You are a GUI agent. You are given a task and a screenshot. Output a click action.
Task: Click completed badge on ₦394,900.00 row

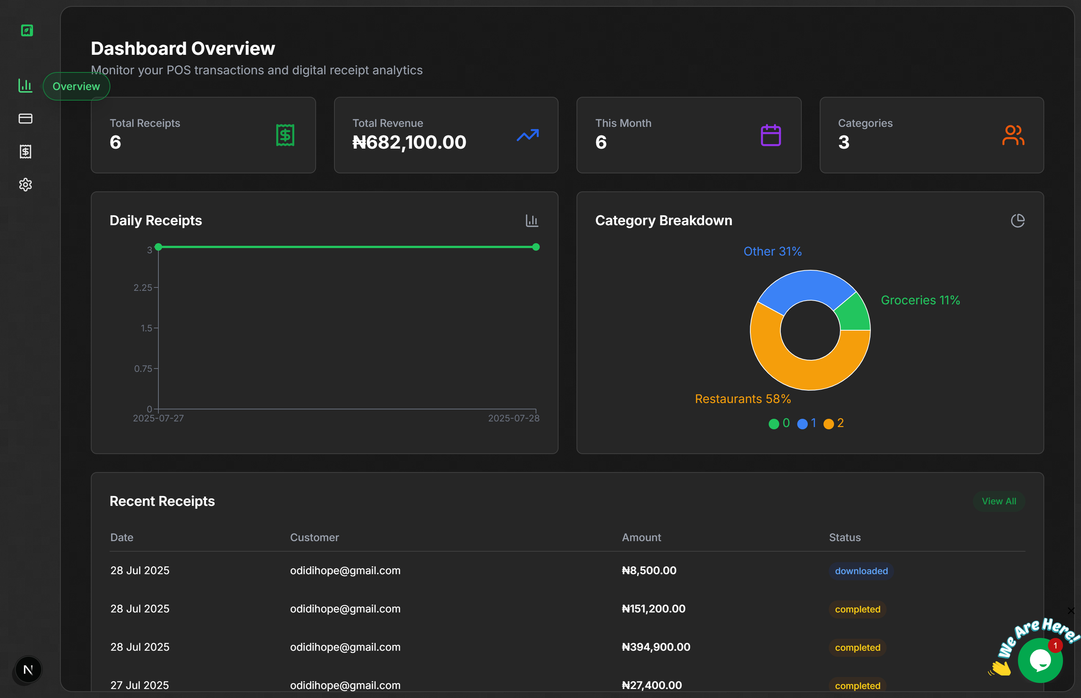[858, 648]
